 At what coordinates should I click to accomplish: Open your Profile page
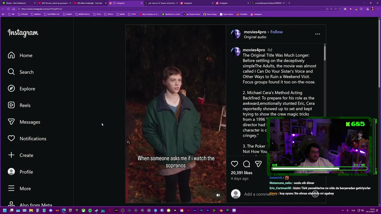point(20,172)
